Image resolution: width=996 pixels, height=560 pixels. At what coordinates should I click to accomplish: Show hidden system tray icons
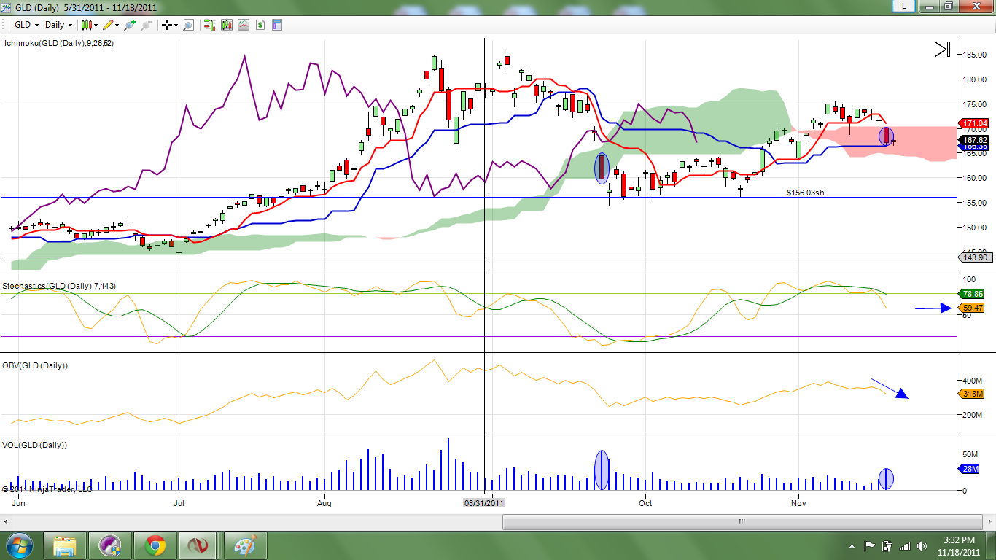click(x=852, y=546)
